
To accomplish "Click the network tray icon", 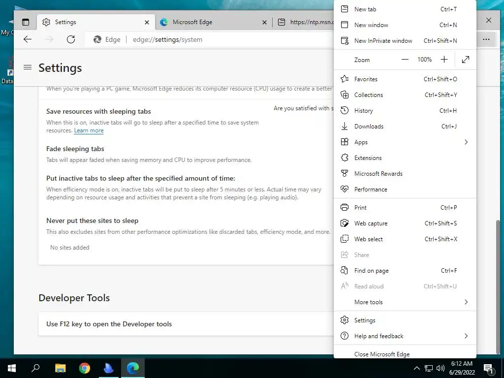I will coord(429,368).
